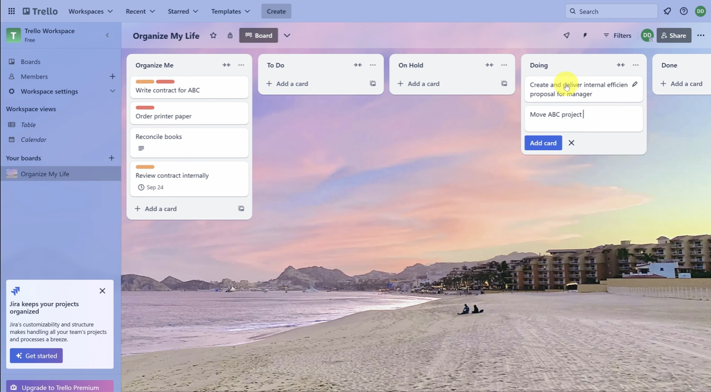Open the Workspaces dropdown

(x=91, y=11)
